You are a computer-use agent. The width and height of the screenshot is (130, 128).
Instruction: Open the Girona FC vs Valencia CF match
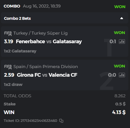47,75
